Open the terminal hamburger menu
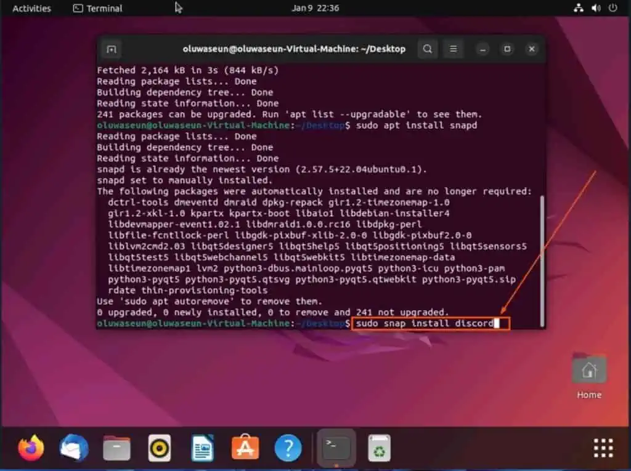 (453, 49)
